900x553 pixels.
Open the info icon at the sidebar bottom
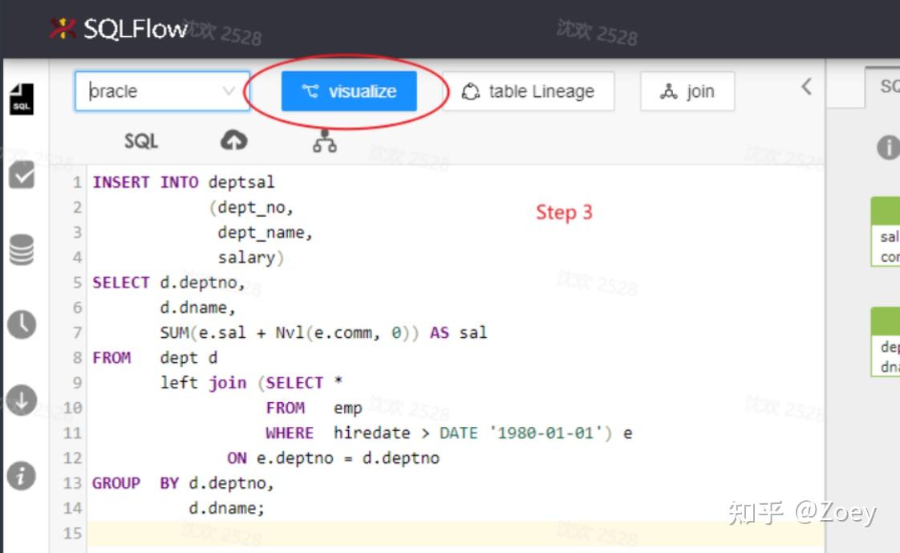pos(20,475)
